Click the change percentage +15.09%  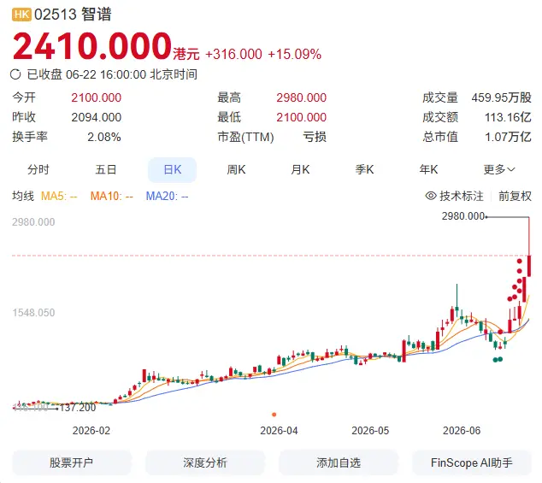coord(294,54)
